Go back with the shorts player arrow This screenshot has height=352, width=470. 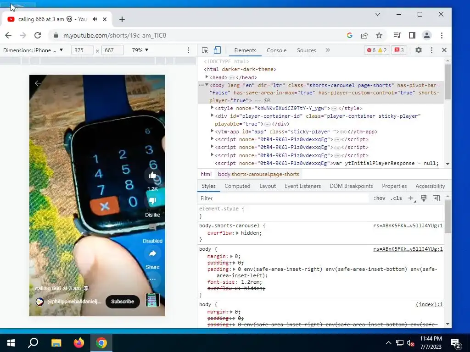38,83
